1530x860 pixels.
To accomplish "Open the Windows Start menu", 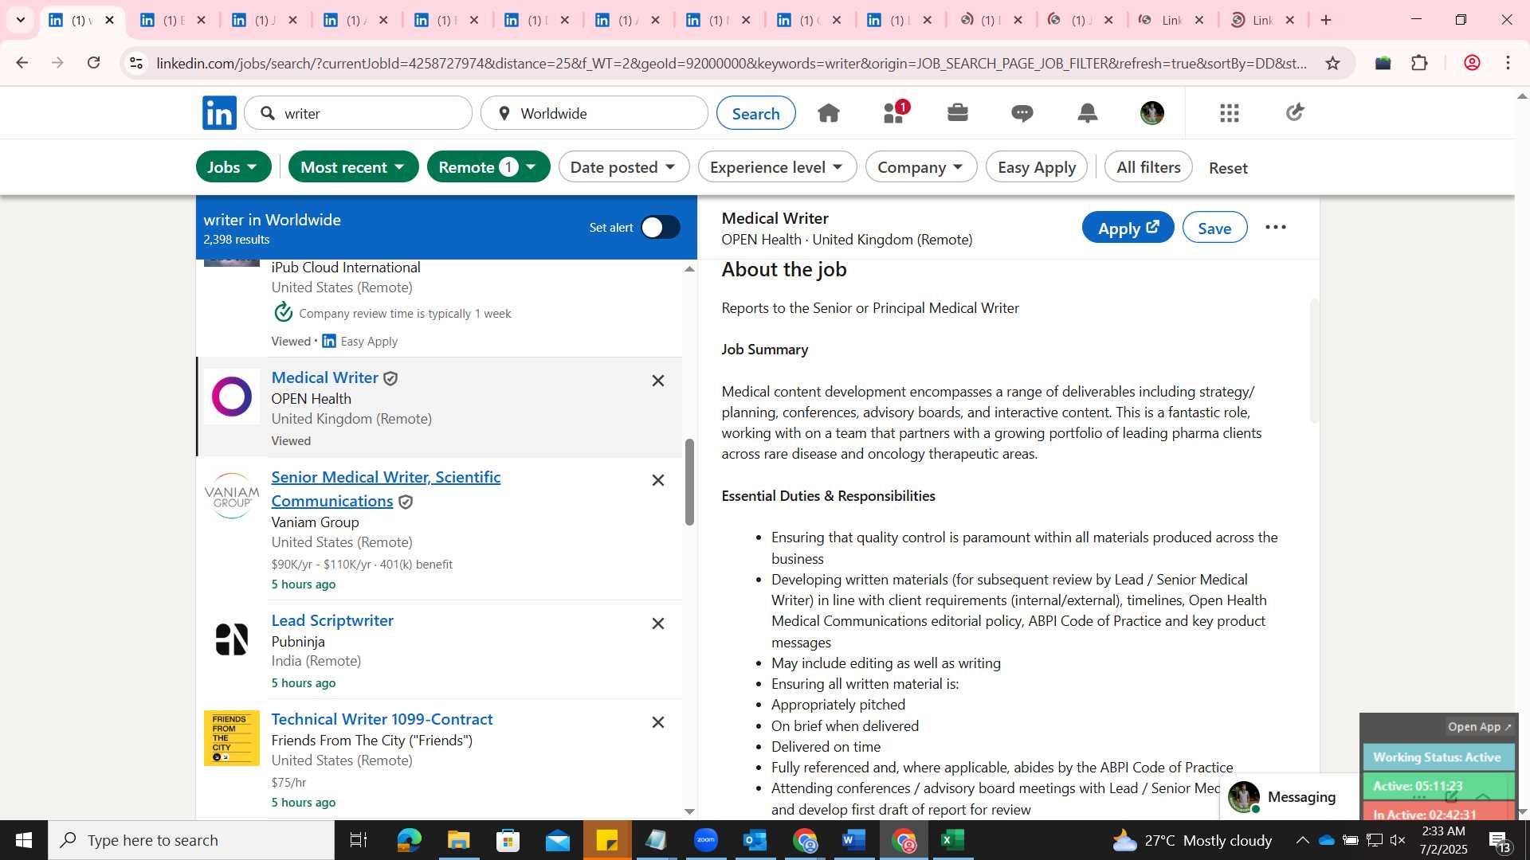I will (23, 840).
